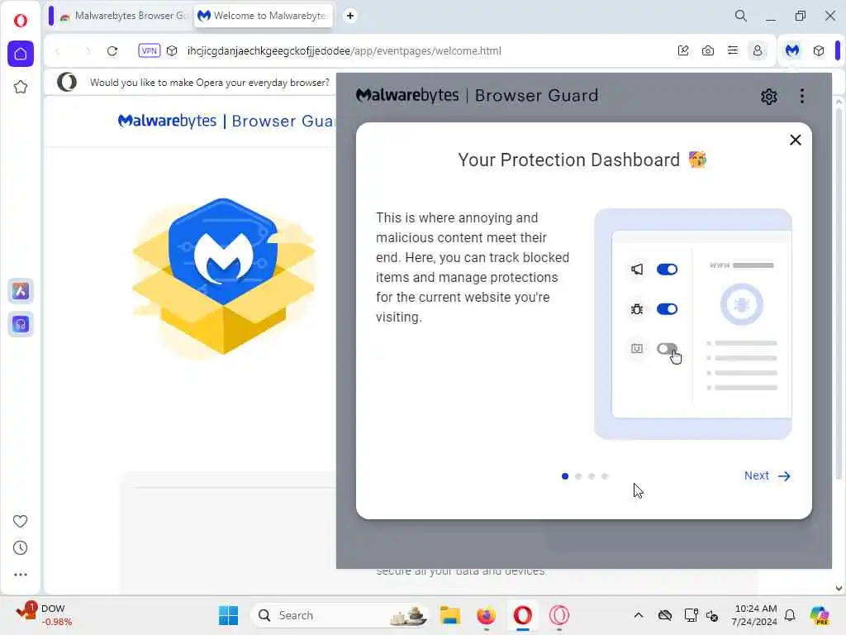846x635 pixels.
Task: Expand the system tray hidden icons chevron
Action: click(639, 615)
